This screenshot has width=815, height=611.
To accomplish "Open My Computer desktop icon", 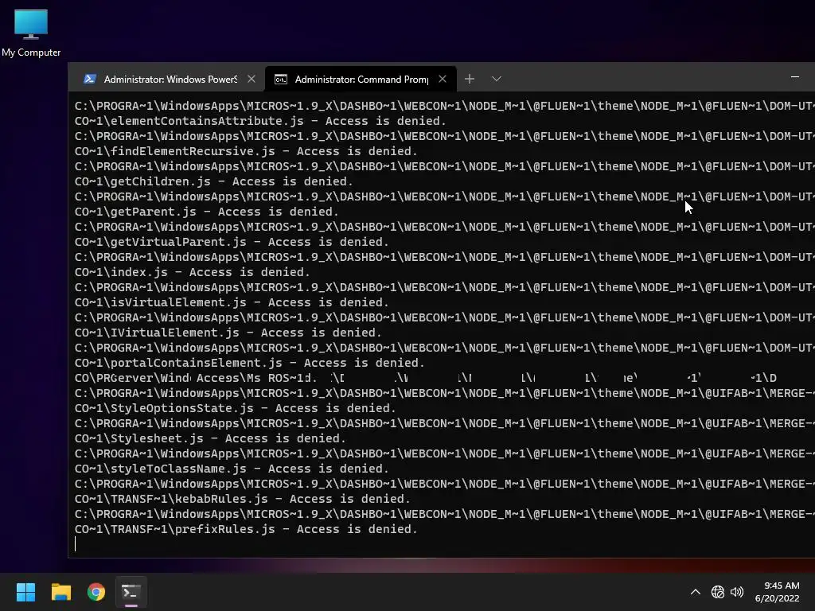I will coord(31,33).
